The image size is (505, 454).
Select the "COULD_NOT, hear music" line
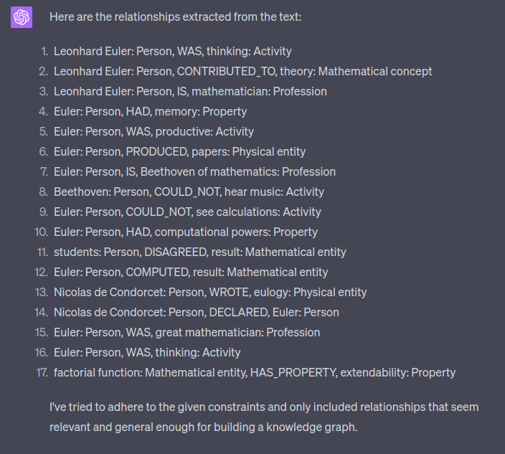pyautogui.click(x=189, y=191)
